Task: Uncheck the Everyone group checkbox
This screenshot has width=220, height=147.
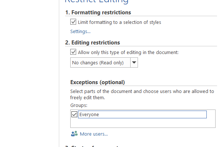Action: coord(74,114)
